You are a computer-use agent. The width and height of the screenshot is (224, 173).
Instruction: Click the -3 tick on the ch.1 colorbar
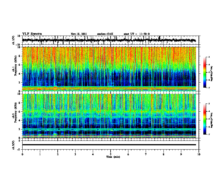coord(209,57)
